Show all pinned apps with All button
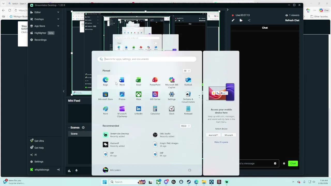The image size is (331, 186). pyautogui.click(x=186, y=71)
